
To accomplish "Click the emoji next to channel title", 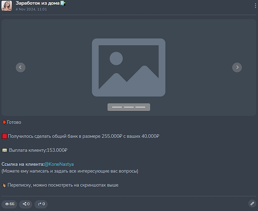I will [x=63, y=3].
